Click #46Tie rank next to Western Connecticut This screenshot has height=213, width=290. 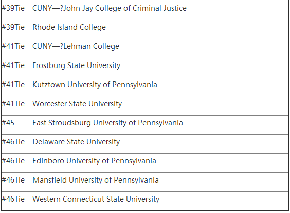(x=13, y=199)
